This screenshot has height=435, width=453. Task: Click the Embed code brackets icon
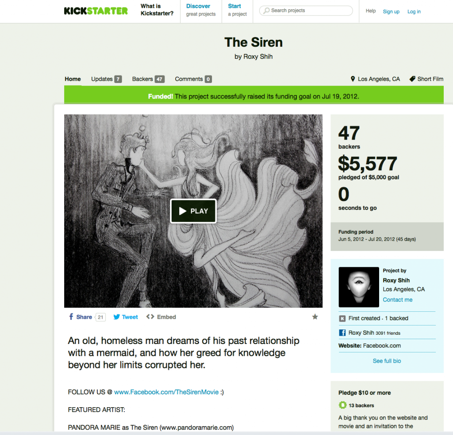(150, 317)
